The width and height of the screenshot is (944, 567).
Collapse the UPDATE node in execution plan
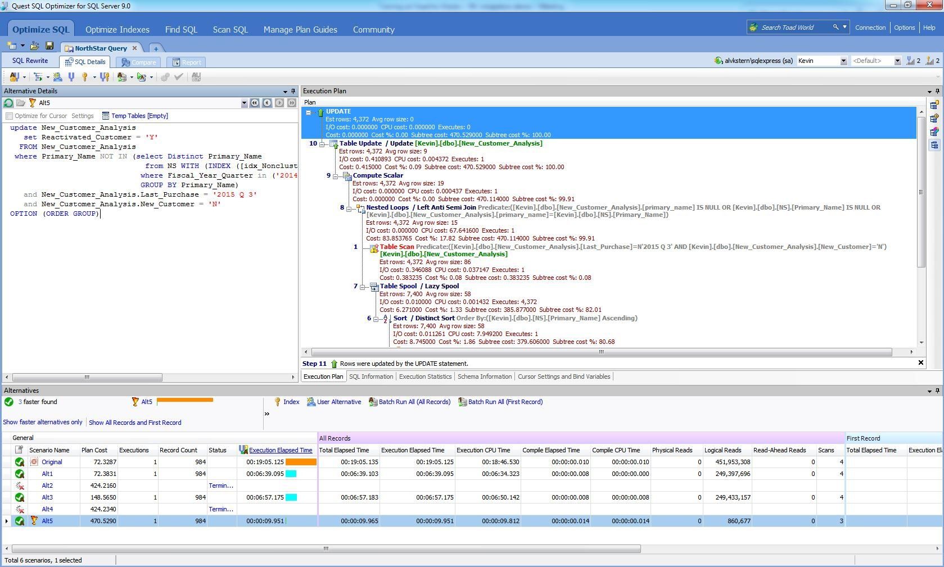coord(309,112)
